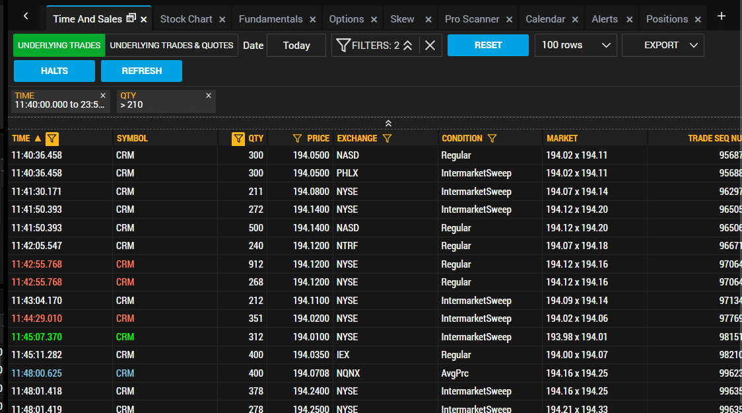Remove the TIME filter chip
The width and height of the screenshot is (742, 413).
coord(103,96)
